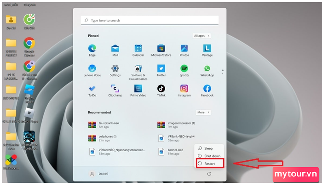322x186 pixels.
Task: Open Lenovo Voice
Action: pyautogui.click(x=92, y=71)
